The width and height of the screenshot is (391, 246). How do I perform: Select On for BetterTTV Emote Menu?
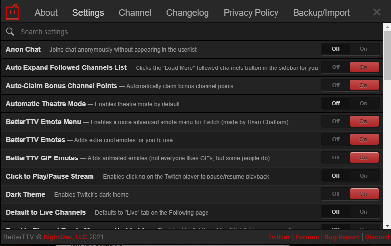coord(364,121)
